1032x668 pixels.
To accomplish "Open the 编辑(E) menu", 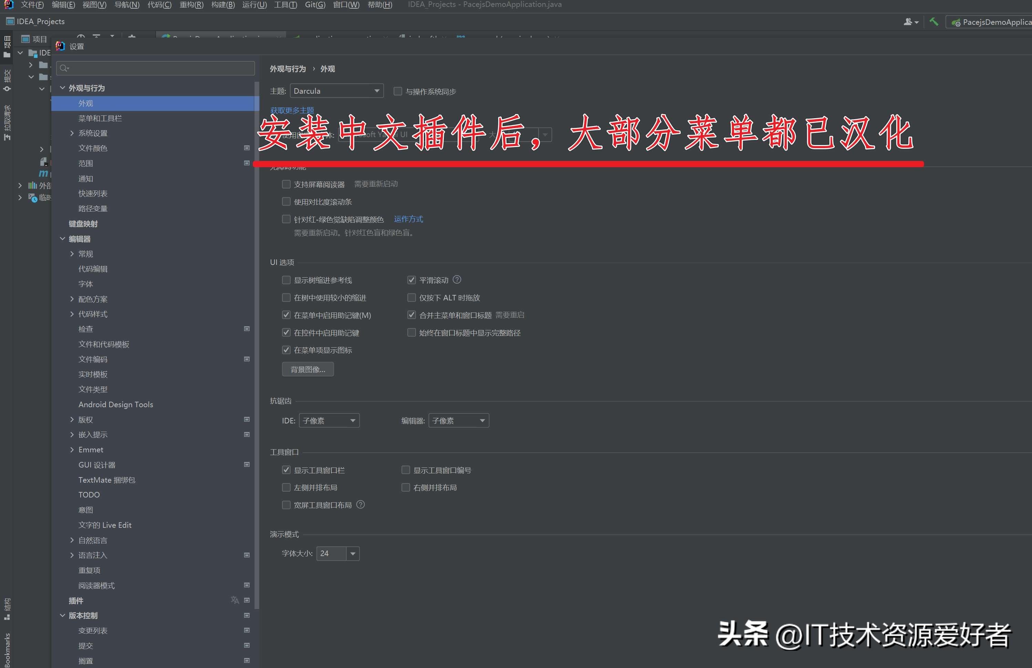I will (x=63, y=5).
